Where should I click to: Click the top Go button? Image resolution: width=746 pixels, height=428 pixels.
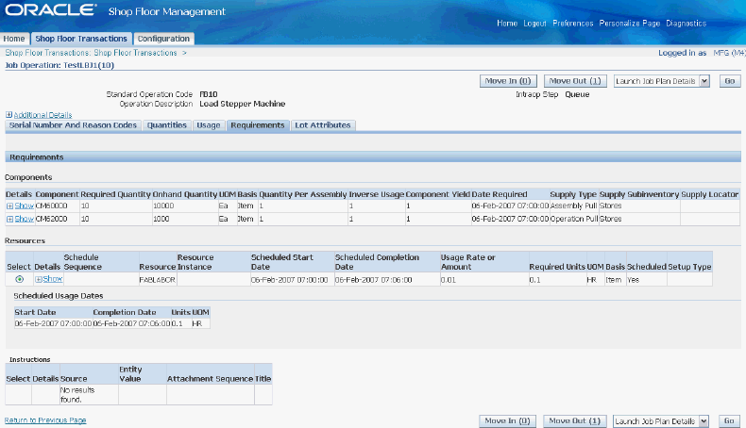729,81
